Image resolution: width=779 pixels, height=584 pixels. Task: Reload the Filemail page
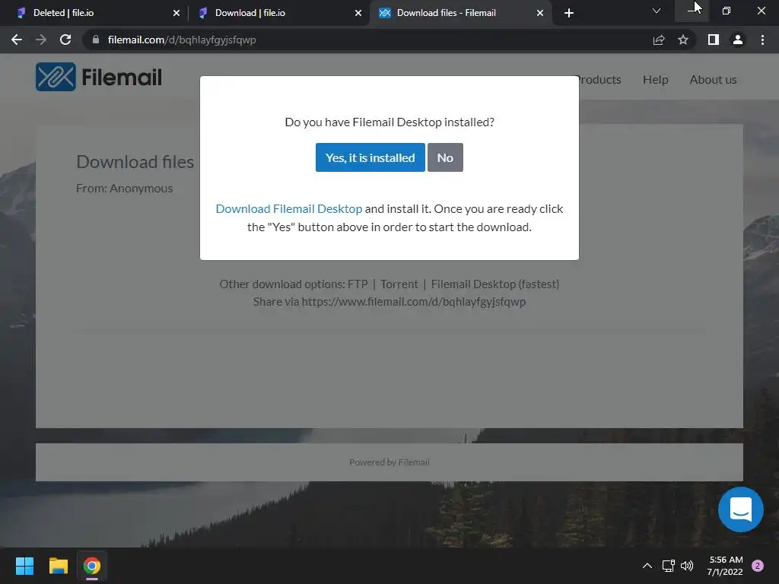click(65, 40)
